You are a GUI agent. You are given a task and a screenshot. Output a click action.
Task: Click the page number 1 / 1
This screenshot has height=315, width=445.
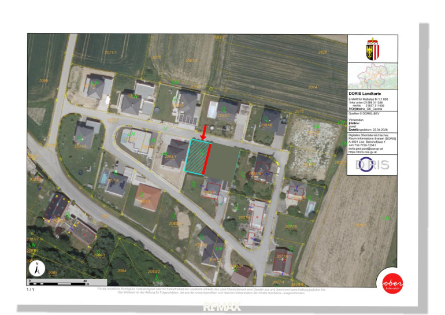click(x=31, y=290)
